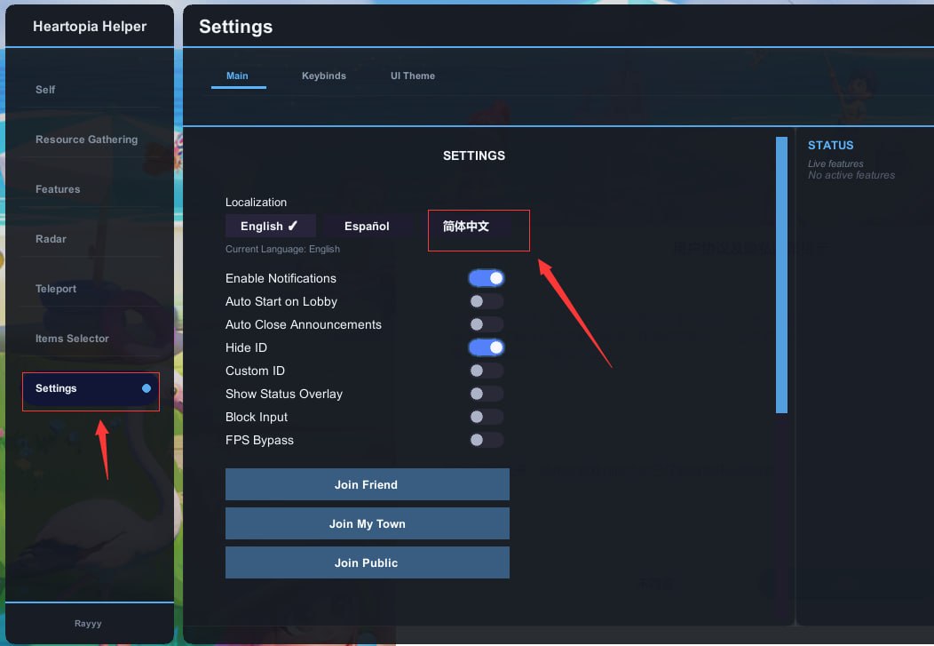The width and height of the screenshot is (934, 646).
Task: Click the Join Public button
Action: (367, 562)
